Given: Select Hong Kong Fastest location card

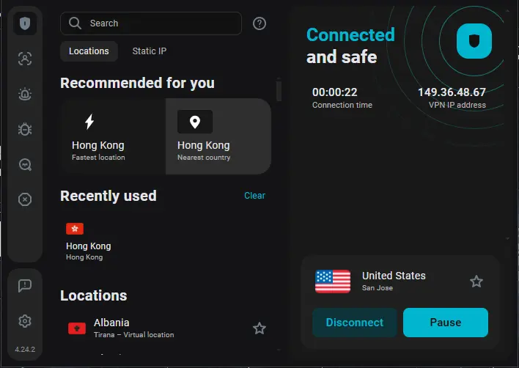Looking at the screenshot, I should point(113,136).
